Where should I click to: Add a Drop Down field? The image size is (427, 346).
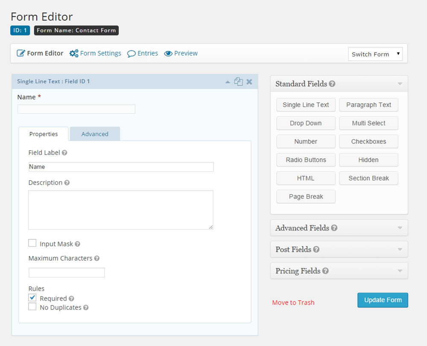click(306, 123)
